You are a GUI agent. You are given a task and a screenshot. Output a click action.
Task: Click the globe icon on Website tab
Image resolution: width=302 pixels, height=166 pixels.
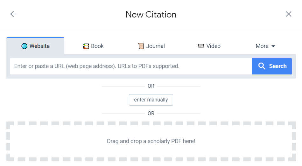24,46
